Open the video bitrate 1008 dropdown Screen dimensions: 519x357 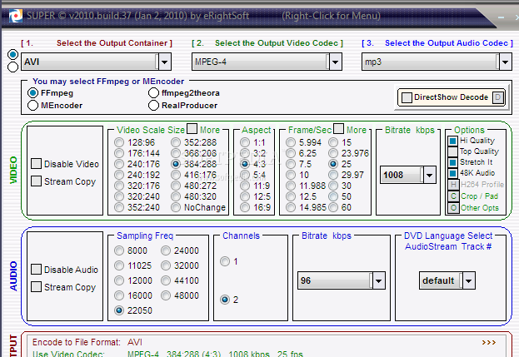429,175
